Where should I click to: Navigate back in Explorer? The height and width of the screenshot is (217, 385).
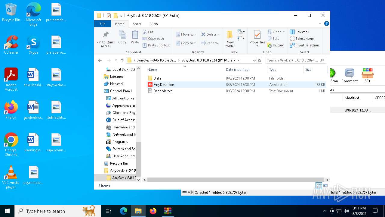(x=100, y=60)
